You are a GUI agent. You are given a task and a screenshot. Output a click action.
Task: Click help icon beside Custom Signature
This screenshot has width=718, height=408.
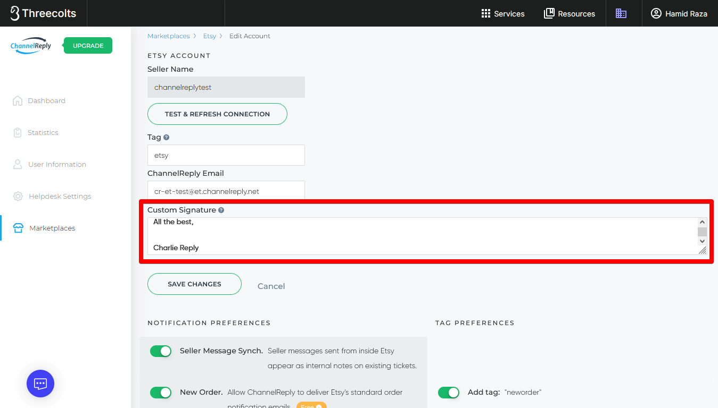221,210
